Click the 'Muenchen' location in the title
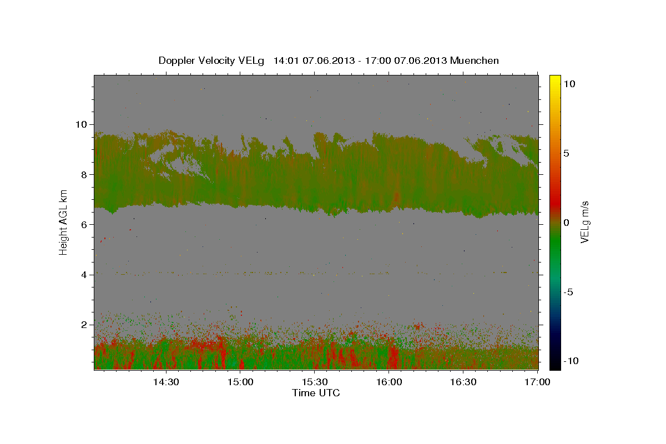This screenshot has height=444, width=666. pos(475,60)
